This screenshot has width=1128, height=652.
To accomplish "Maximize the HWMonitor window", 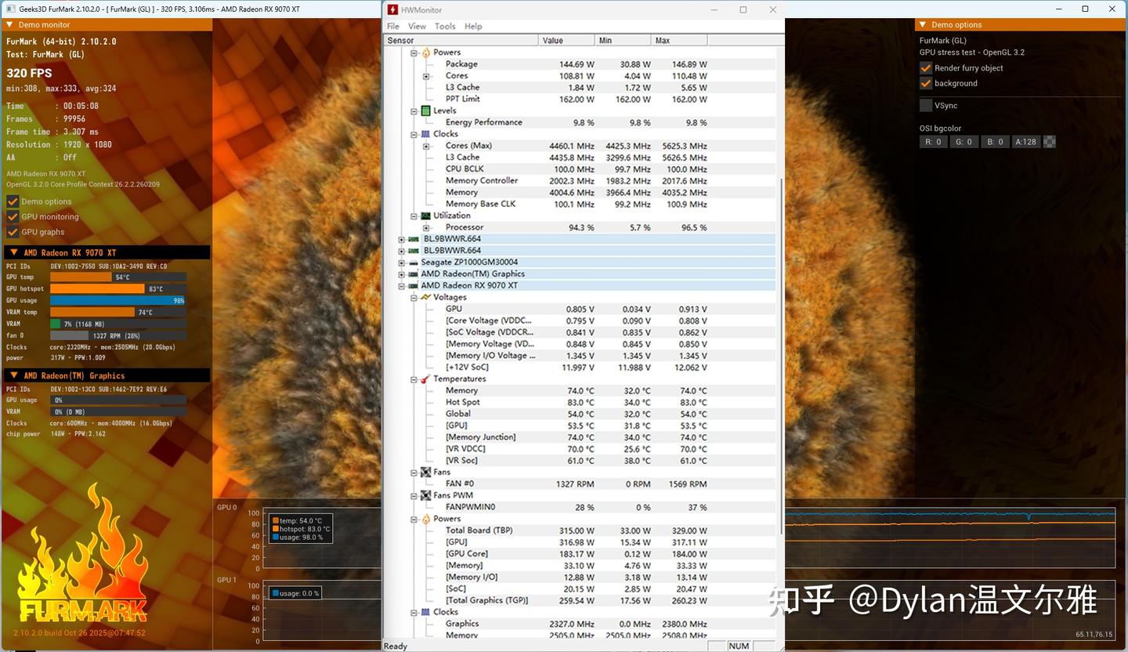I will (743, 9).
